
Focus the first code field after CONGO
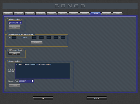click(x=34, y=38)
